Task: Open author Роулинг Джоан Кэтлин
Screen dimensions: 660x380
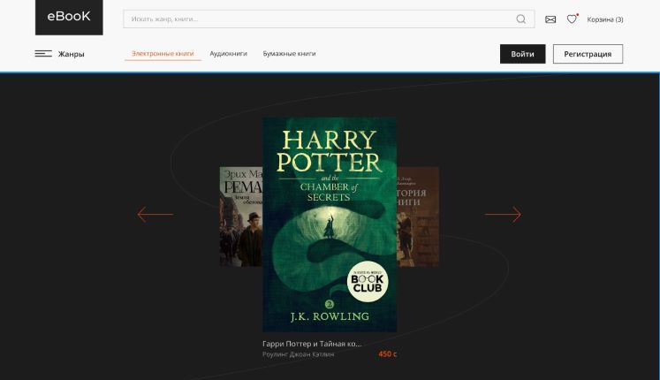Action: (298, 354)
